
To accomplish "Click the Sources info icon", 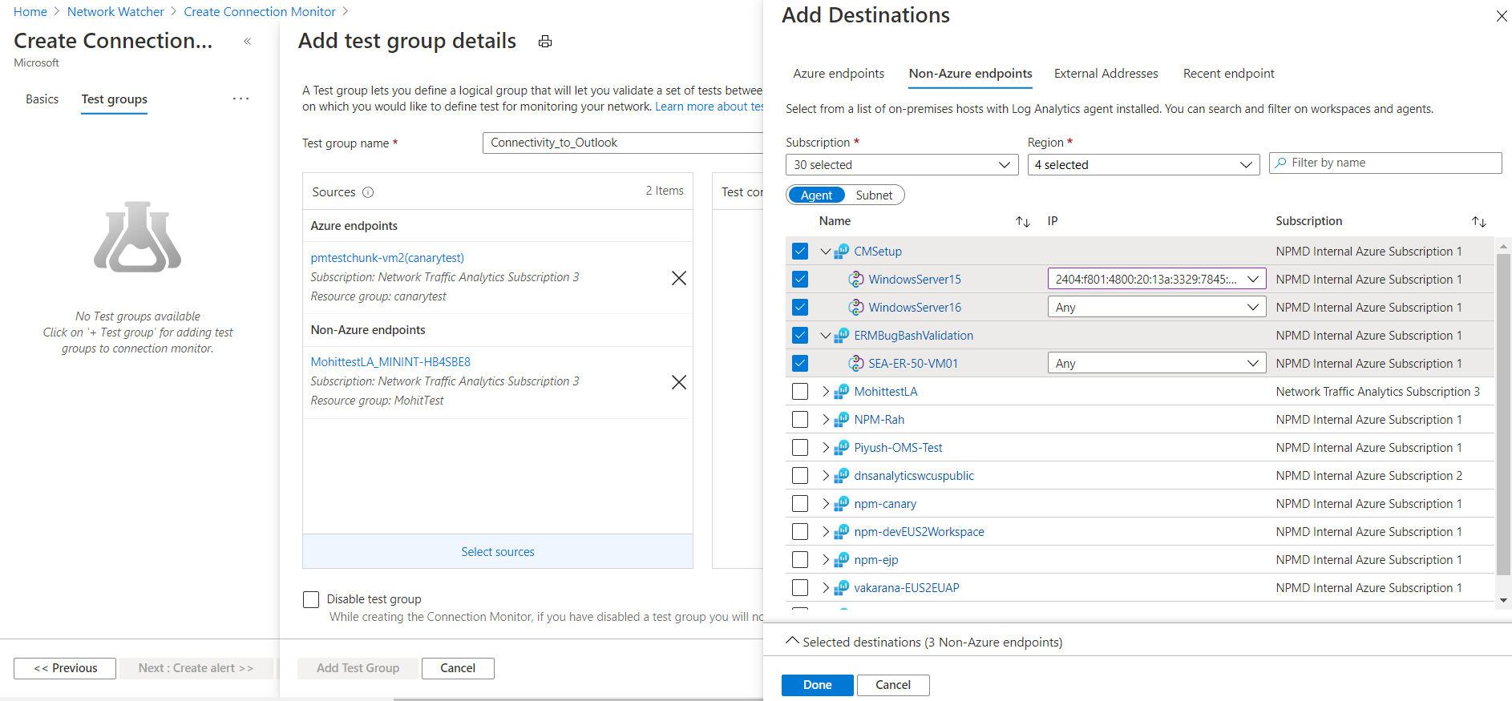I will tap(368, 192).
